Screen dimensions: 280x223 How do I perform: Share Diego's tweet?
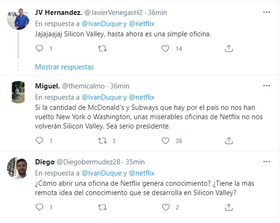(x=229, y=207)
